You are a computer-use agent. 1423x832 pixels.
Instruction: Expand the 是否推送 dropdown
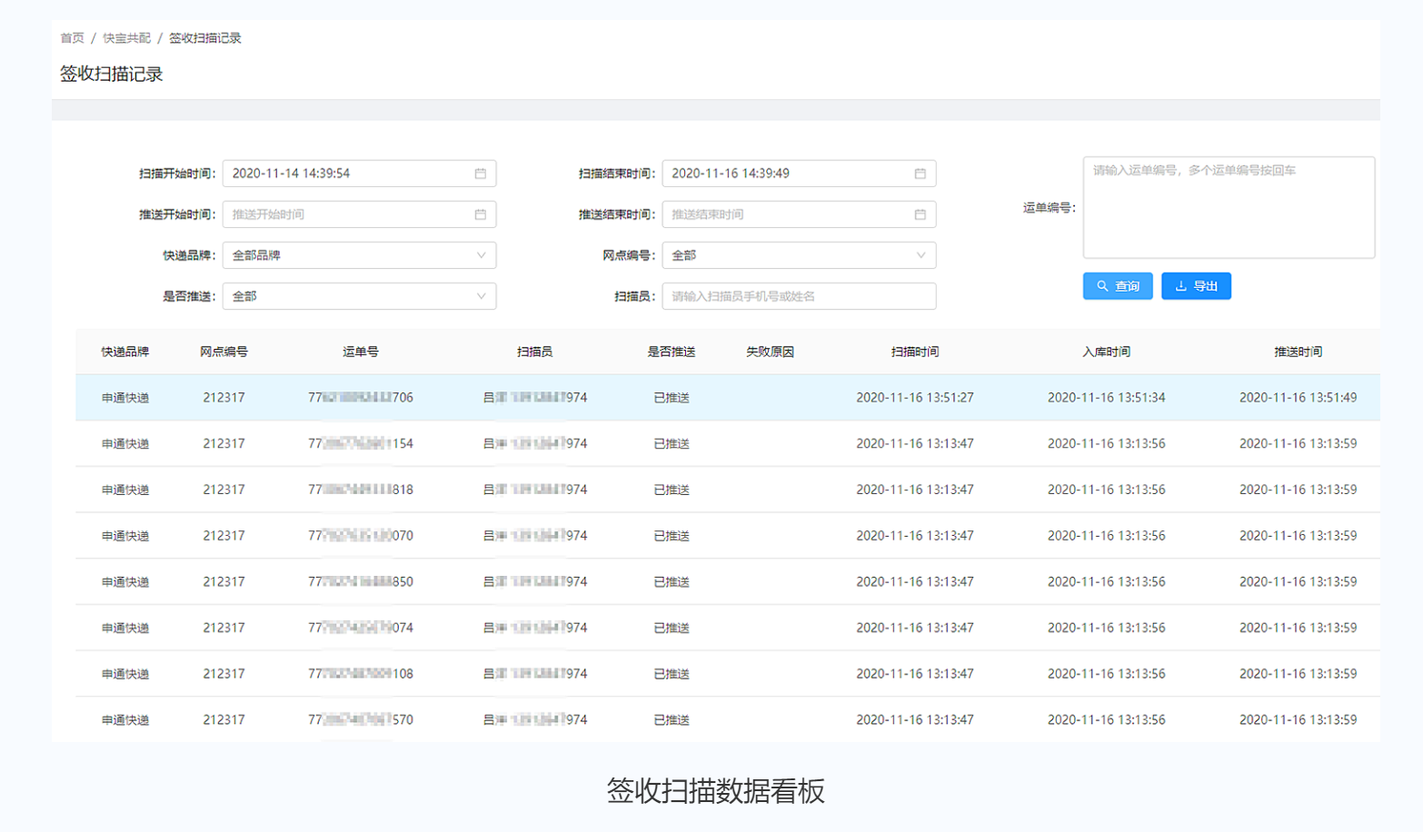(x=359, y=296)
